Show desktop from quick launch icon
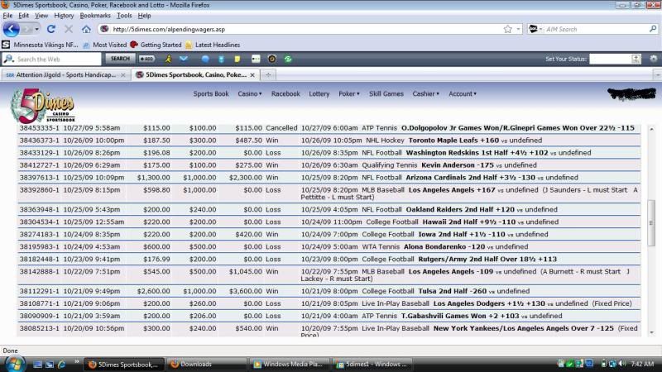This screenshot has height=372, width=662. coord(37,364)
